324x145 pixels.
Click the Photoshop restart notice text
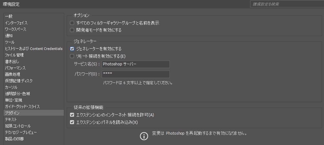click(199, 133)
